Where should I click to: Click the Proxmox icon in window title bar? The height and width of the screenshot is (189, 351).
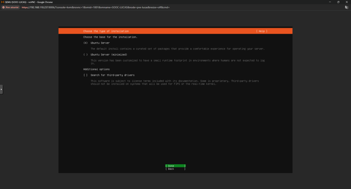[2, 2]
